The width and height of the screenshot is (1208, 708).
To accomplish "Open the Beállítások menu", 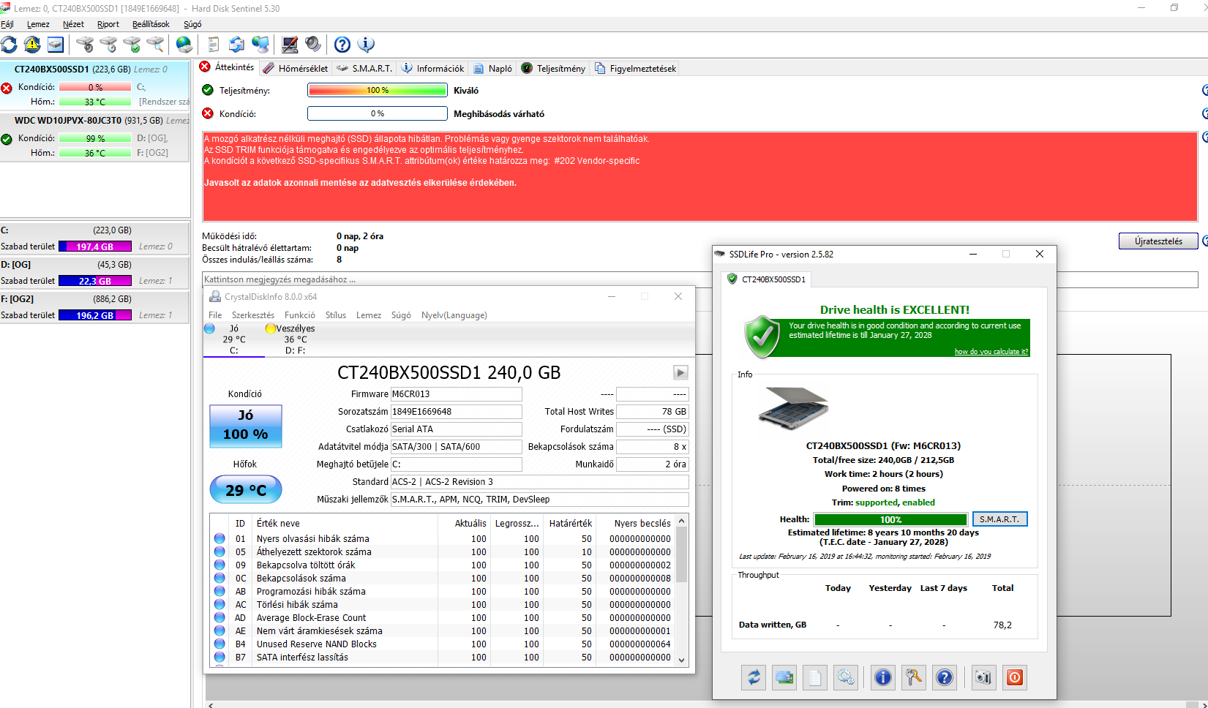I will click(x=151, y=24).
